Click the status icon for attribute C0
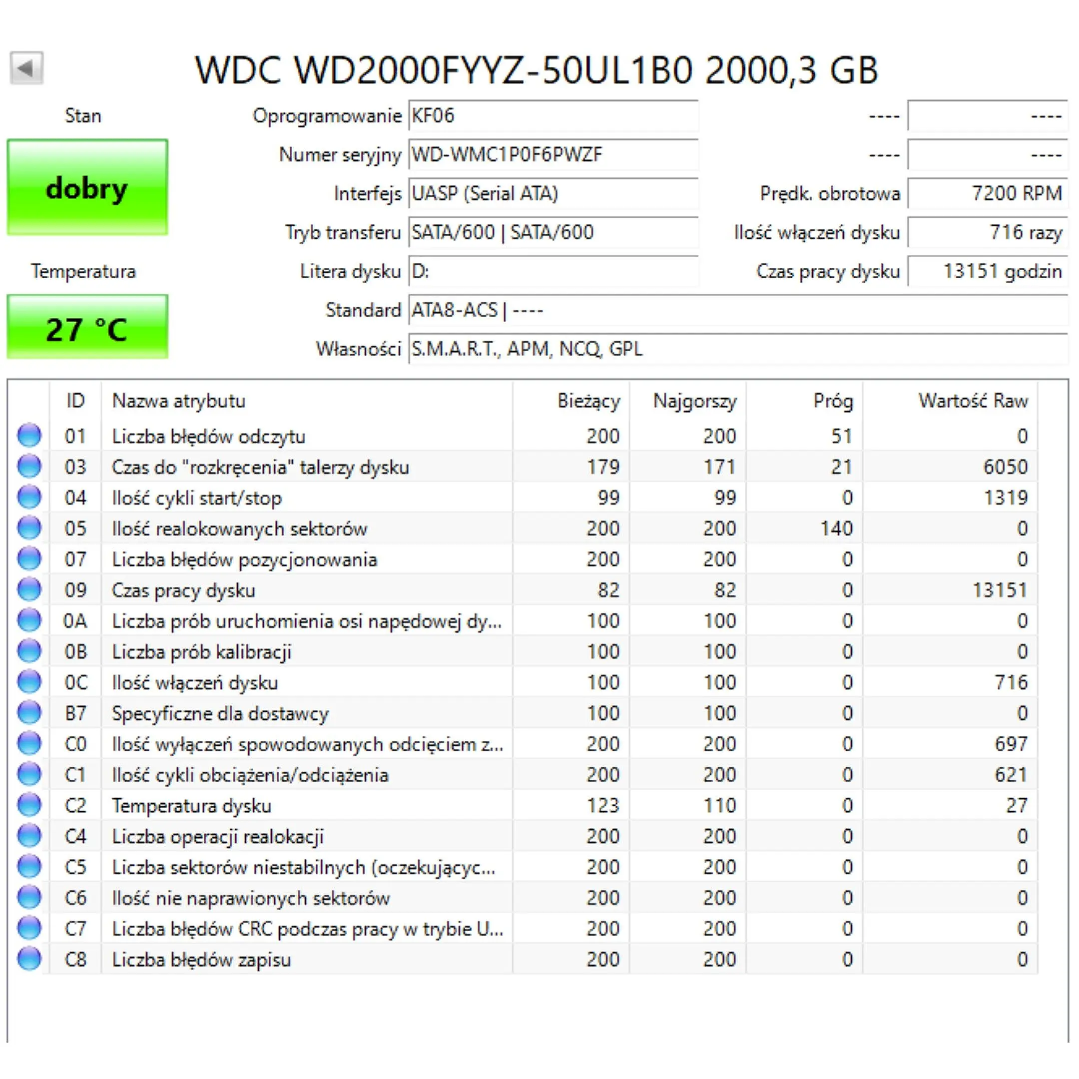The image size is (1079, 1079). pyautogui.click(x=29, y=743)
